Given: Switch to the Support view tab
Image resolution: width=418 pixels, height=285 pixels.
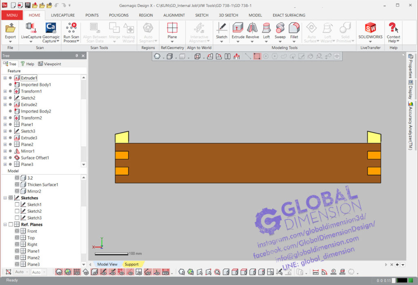Looking at the screenshot, I should click(132, 264).
